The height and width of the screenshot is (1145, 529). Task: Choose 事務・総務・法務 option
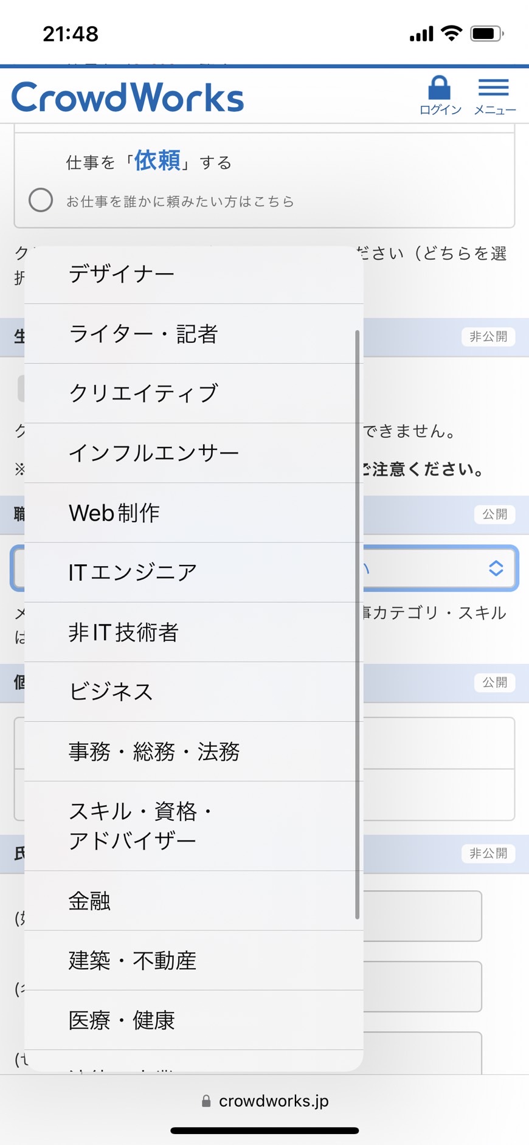[194, 752]
